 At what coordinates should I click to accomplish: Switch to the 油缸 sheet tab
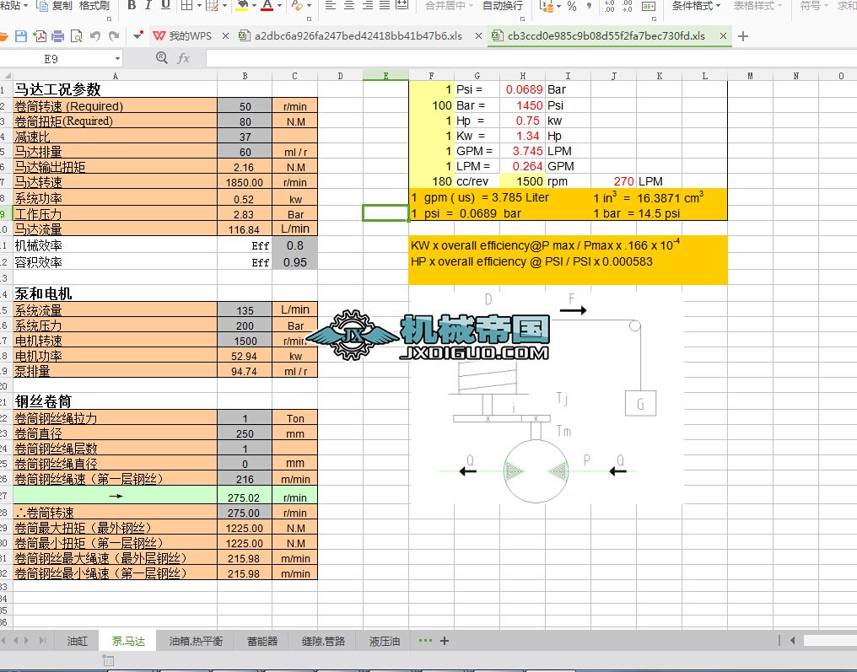click(x=77, y=641)
